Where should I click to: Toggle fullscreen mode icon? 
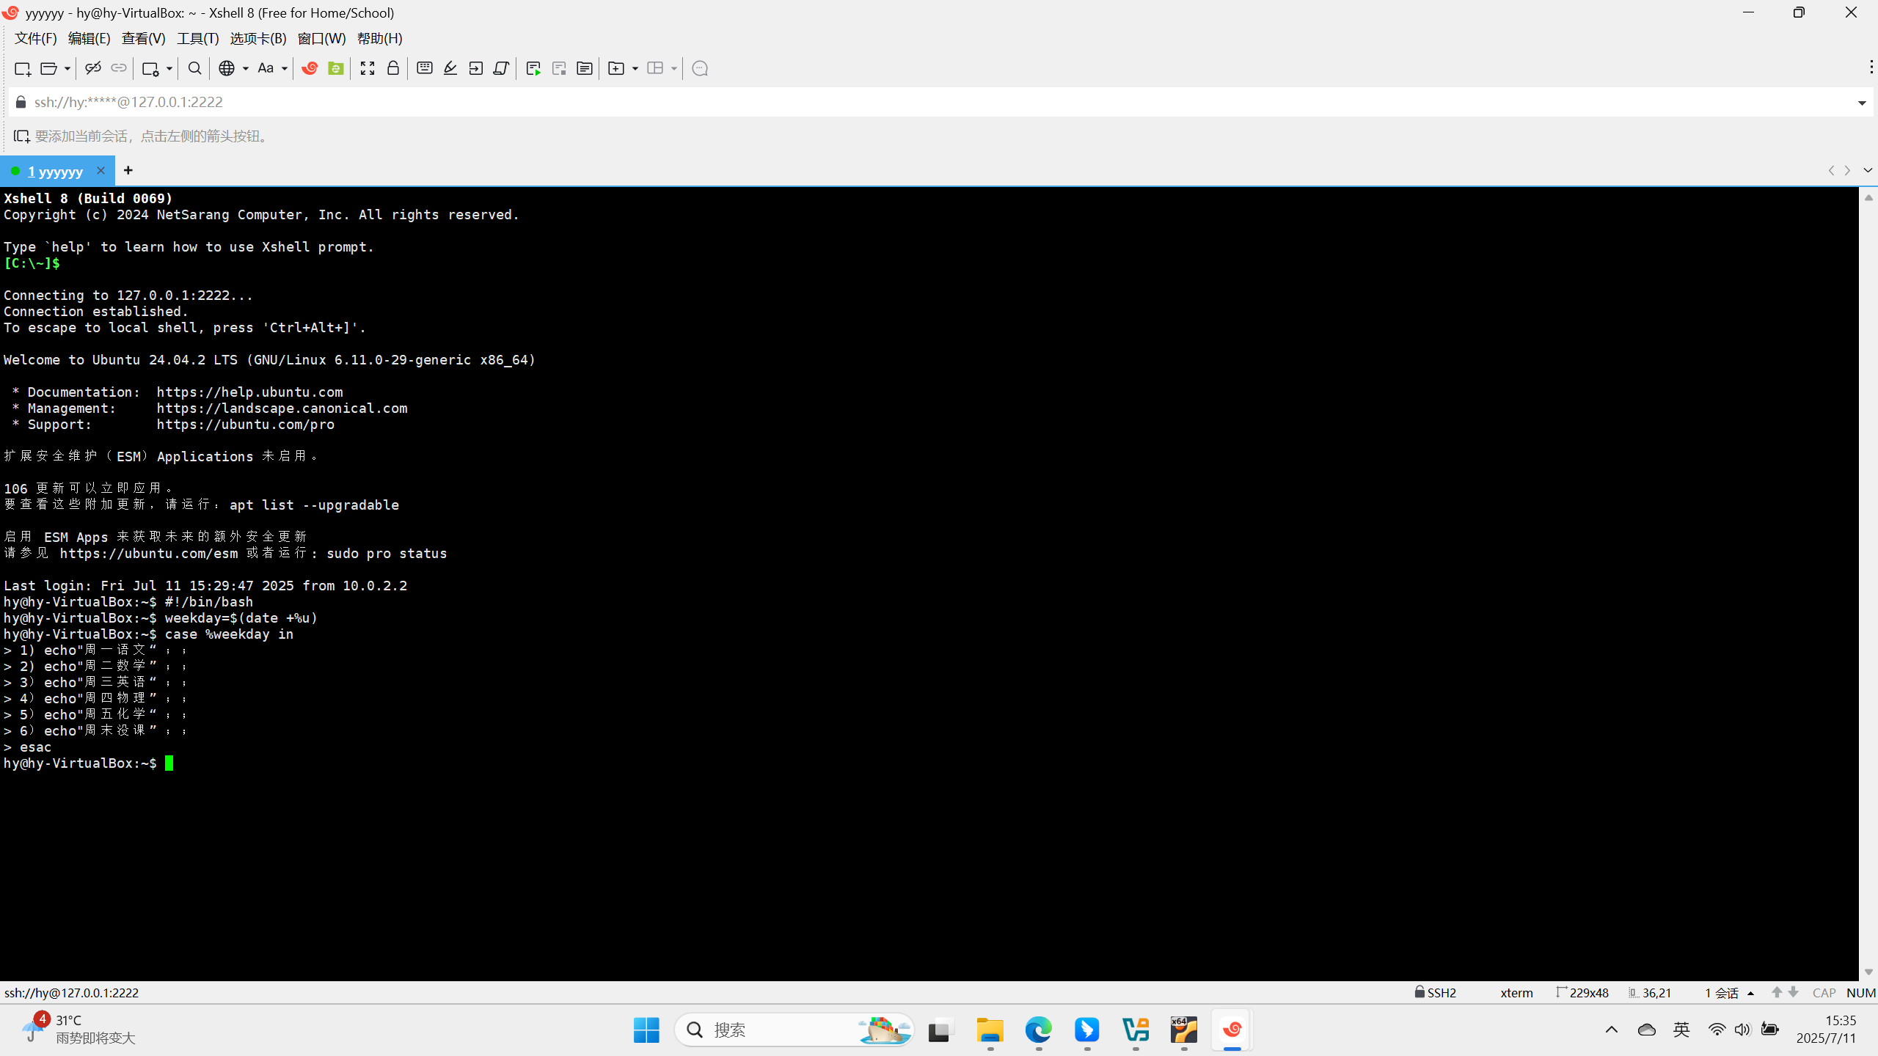[368, 68]
